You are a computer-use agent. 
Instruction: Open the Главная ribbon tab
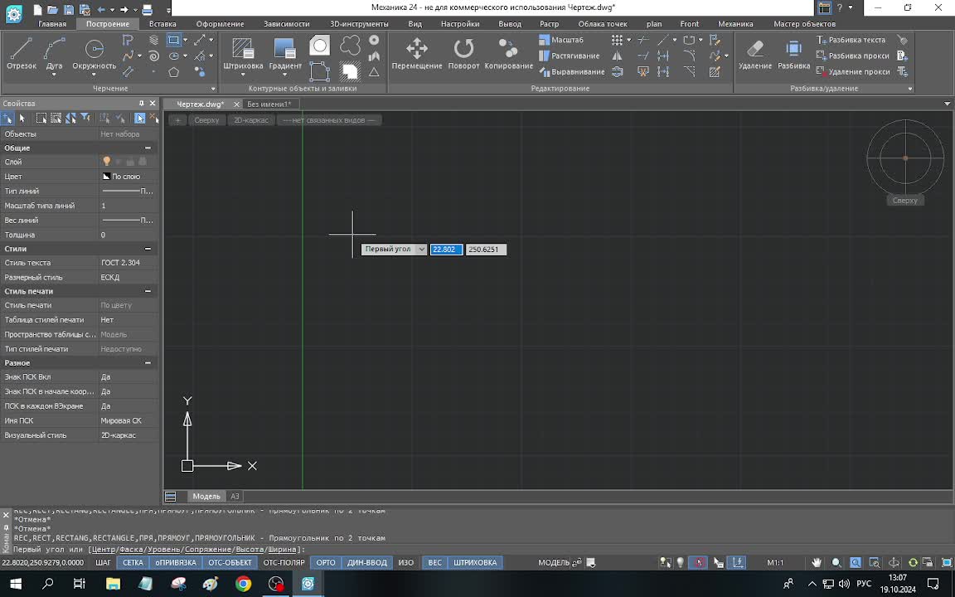[51, 24]
